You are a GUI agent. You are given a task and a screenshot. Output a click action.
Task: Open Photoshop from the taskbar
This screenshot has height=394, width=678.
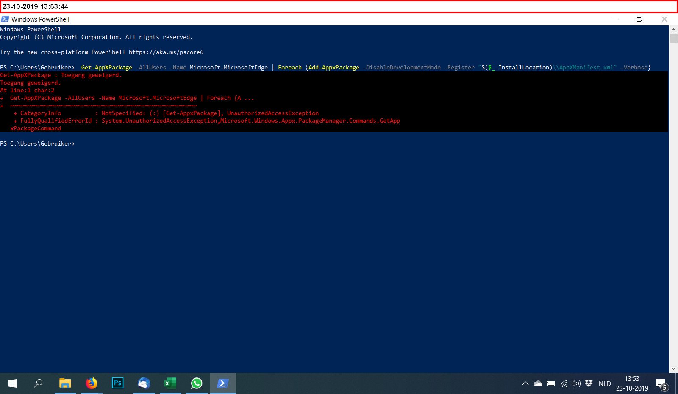[x=117, y=383]
